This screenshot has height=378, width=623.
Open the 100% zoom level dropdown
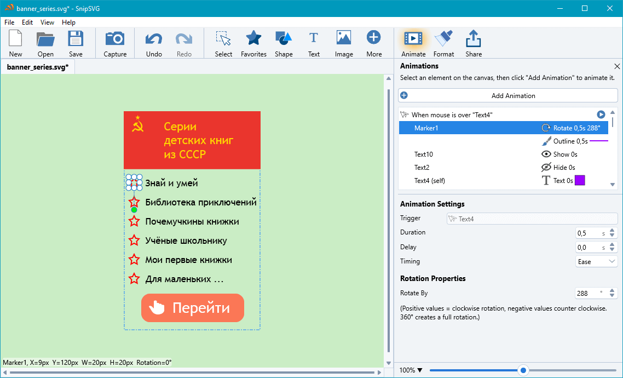coord(411,370)
